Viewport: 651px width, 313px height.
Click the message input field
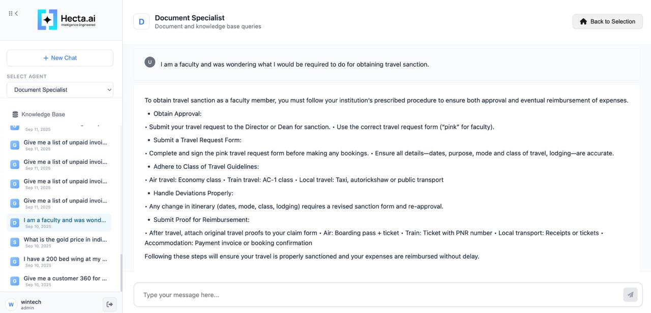pyautogui.click(x=376, y=295)
